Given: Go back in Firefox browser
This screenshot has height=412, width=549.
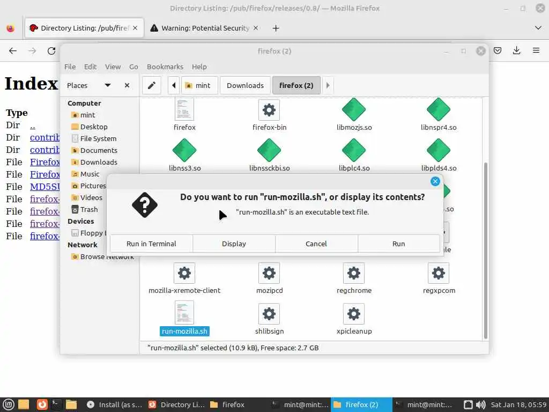Looking at the screenshot, I should pos(13,51).
